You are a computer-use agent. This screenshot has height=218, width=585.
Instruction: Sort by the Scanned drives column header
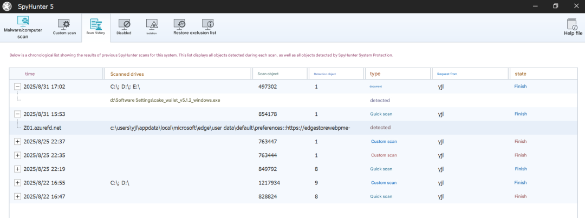click(x=178, y=74)
